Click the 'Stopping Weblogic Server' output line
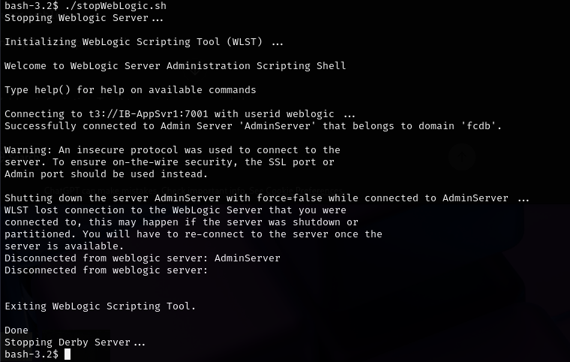The height and width of the screenshot is (362, 570). [x=83, y=18]
